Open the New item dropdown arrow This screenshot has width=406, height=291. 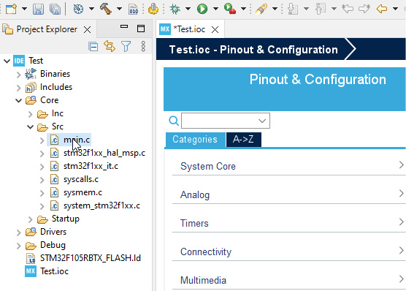click(24, 9)
